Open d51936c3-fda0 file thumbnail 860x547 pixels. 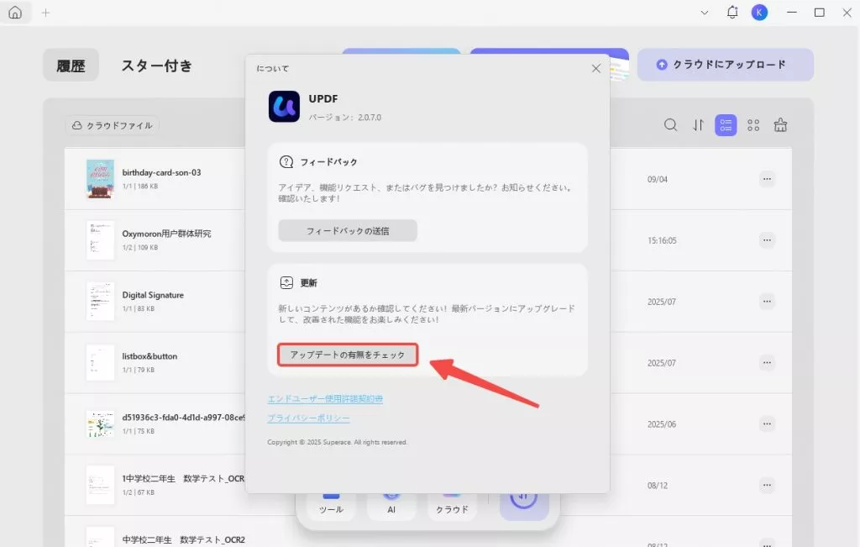click(x=101, y=424)
